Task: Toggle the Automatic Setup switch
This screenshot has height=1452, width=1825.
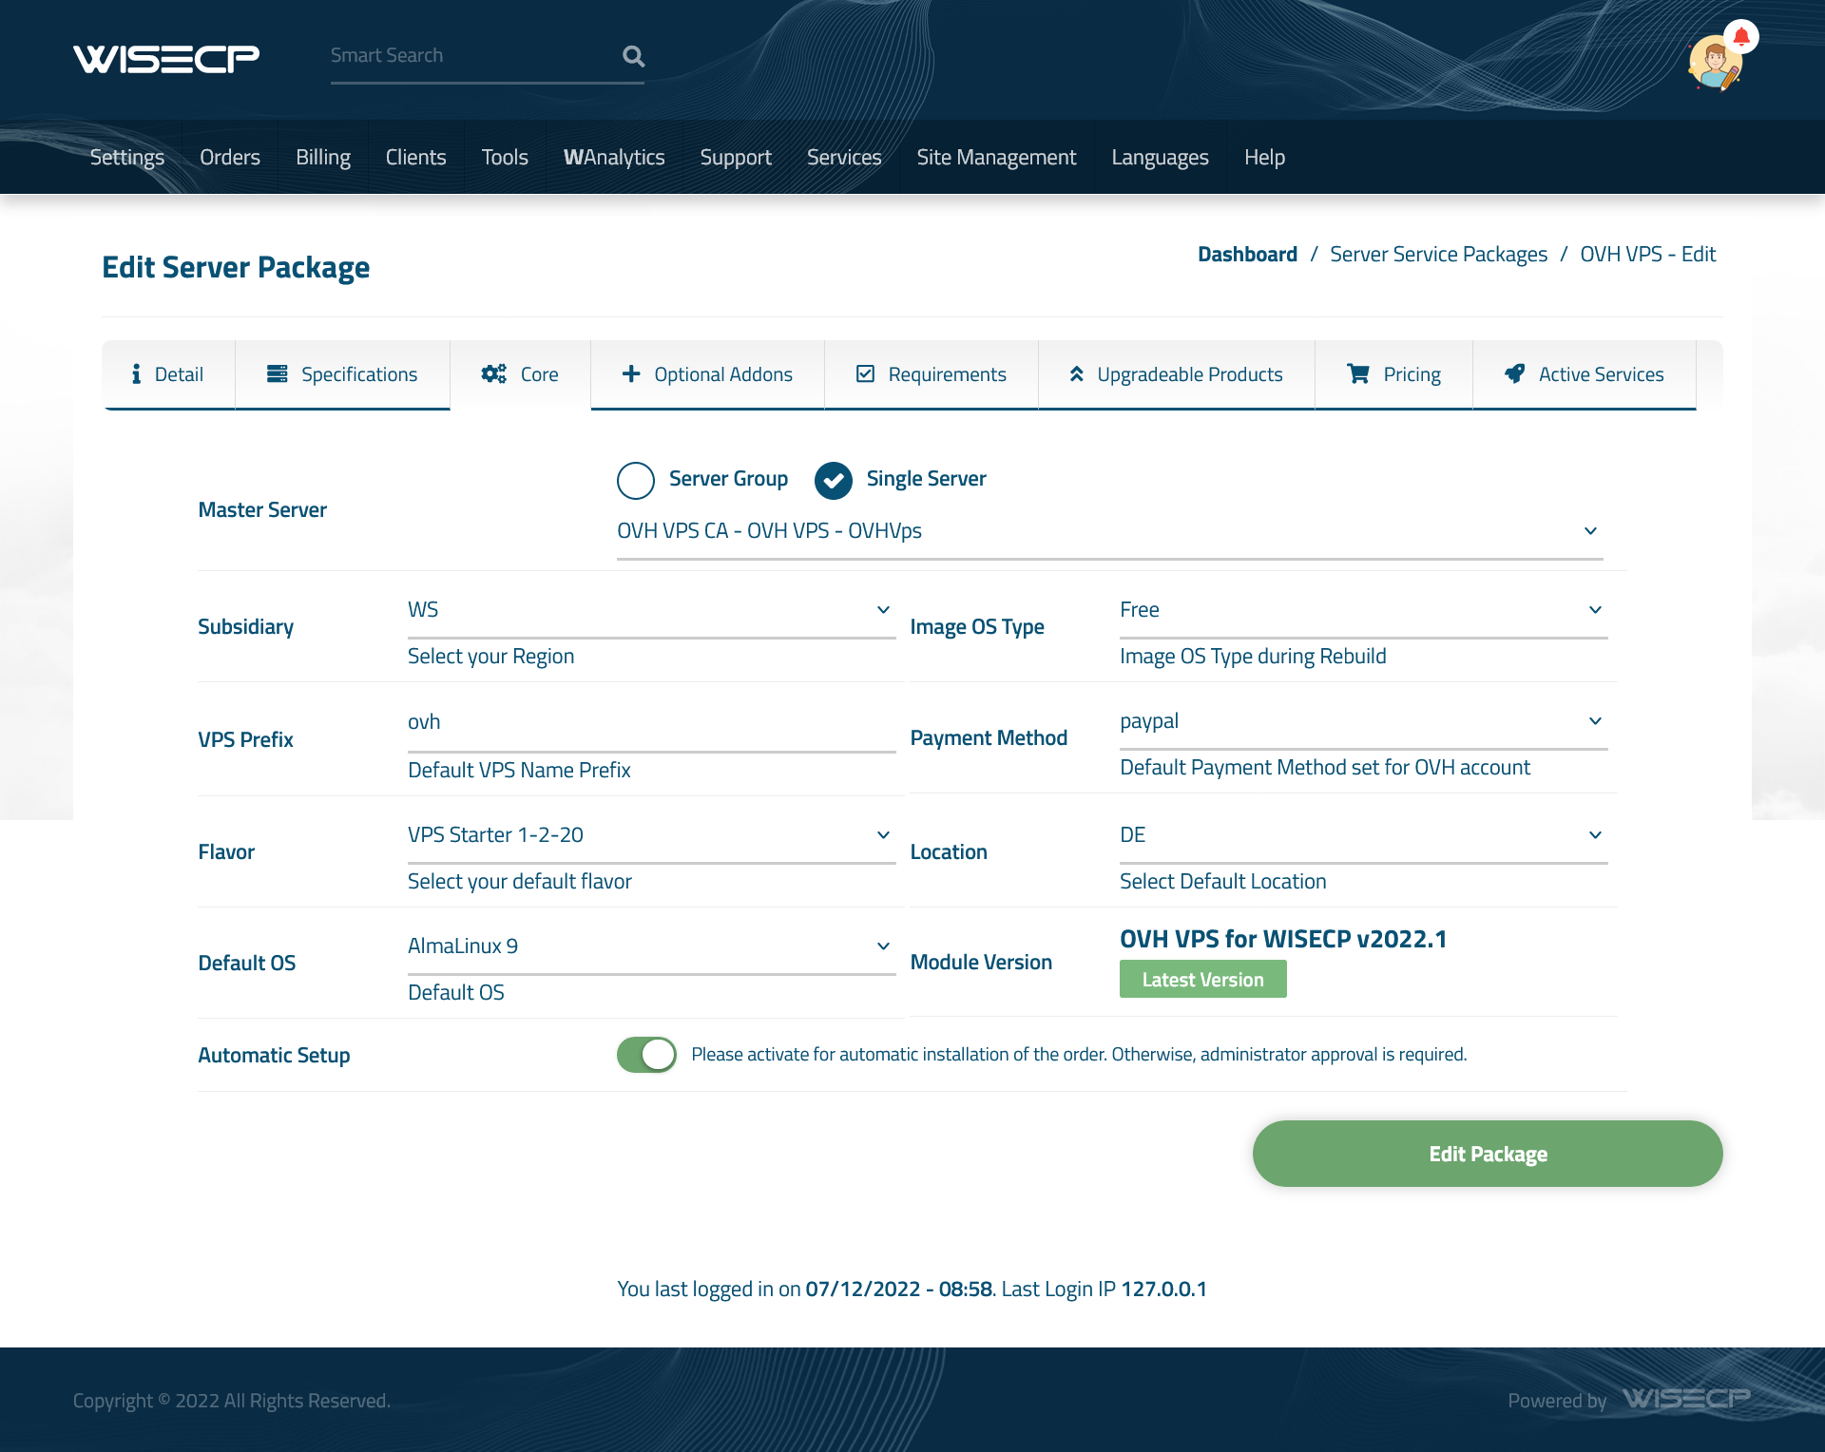Action: pos(646,1055)
